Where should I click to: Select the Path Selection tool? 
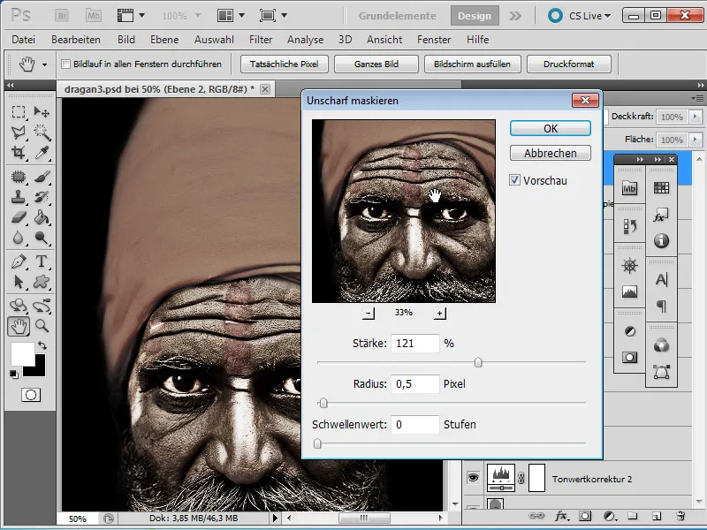pyautogui.click(x=19, y=282)
